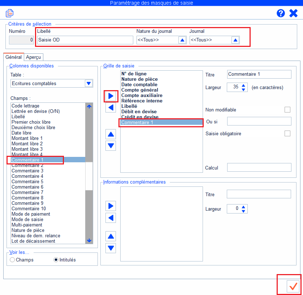Add field to Informations complémentaires with right arrow
The height and width of the screenshot is (295, 303).
point(111,206)
